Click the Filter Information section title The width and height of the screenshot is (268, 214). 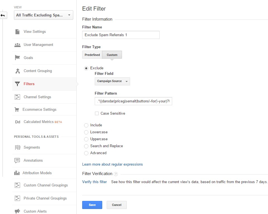click(97, 19)
